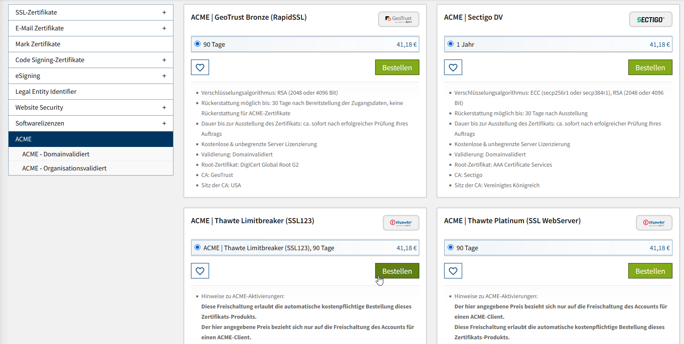Click ACME | GeoTrust Bronze (RapidSSL) title

point(249,18)
